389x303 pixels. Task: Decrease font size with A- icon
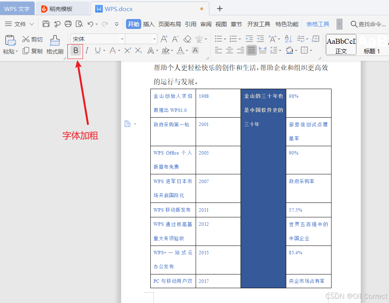coord(175,39)
